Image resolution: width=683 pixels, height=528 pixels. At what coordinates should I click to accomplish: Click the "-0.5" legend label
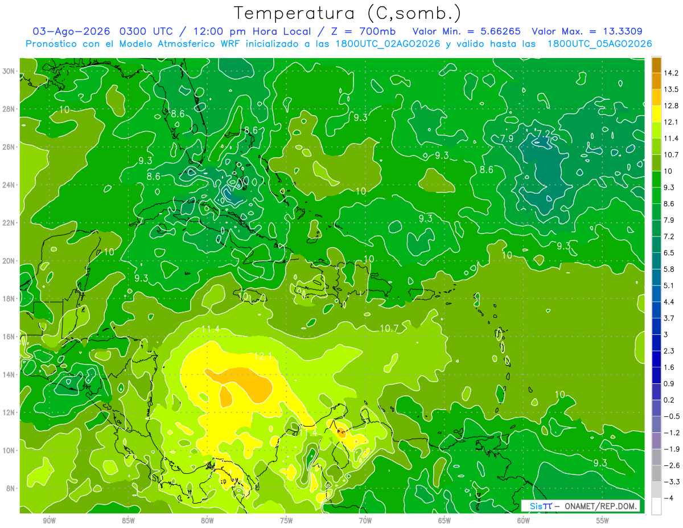click(x=671, y=416)
